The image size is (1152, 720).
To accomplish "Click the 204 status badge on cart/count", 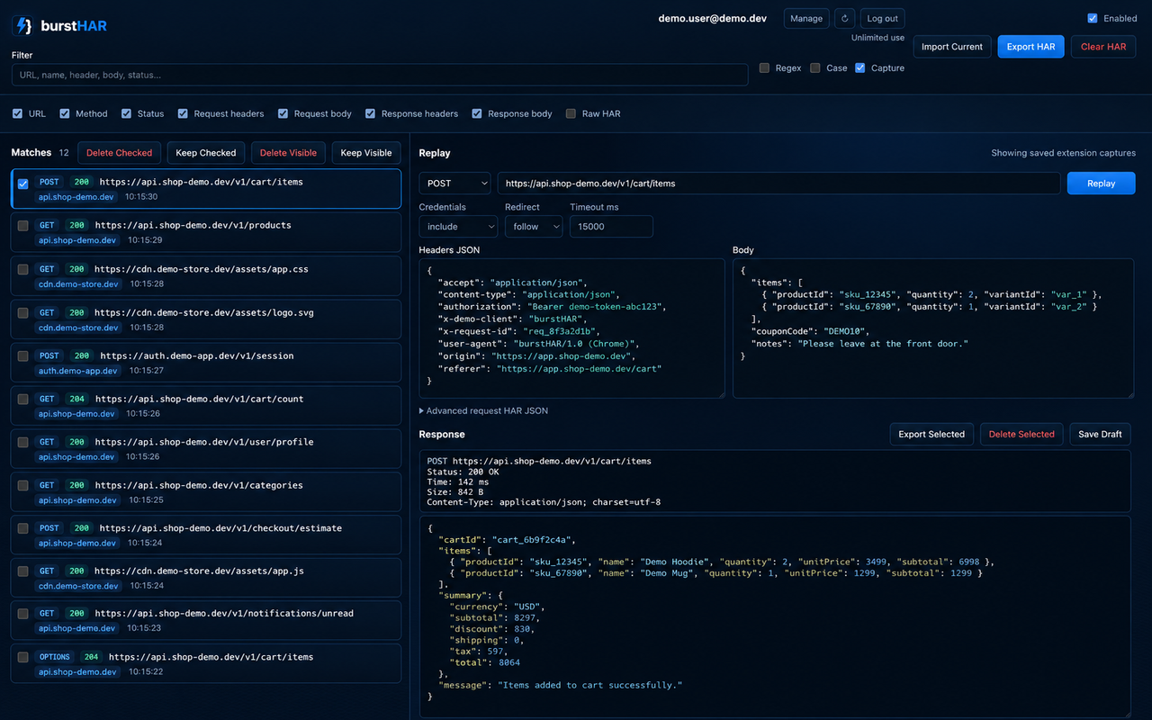I will 76,399.
